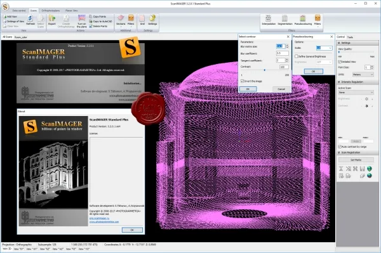The width and height of the screenshot is (381, 253).
Task: Click the hourglass icon under Set Marks
Action: click(341, 169)
